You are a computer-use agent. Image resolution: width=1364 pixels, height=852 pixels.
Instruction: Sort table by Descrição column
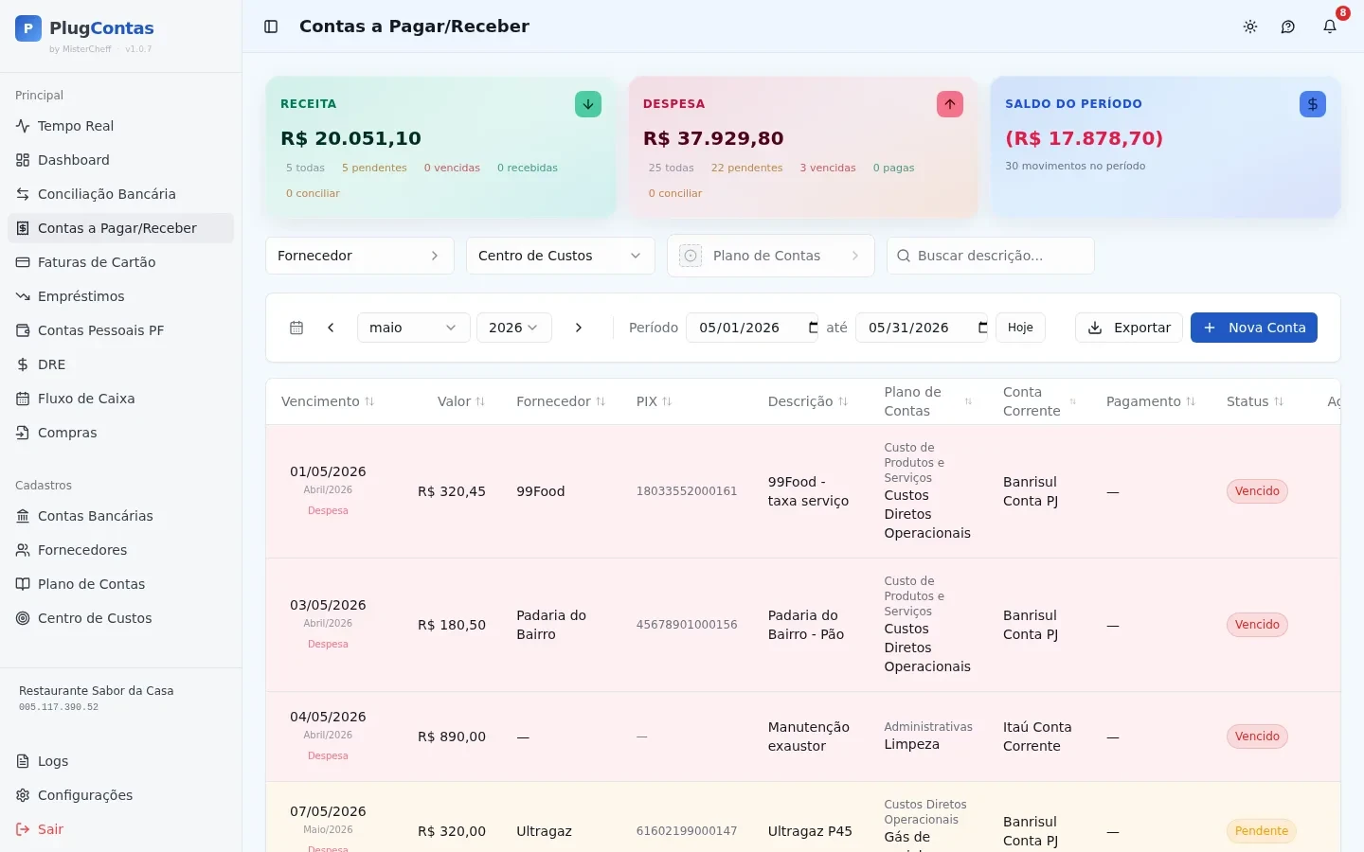click(x=808, y=401)
